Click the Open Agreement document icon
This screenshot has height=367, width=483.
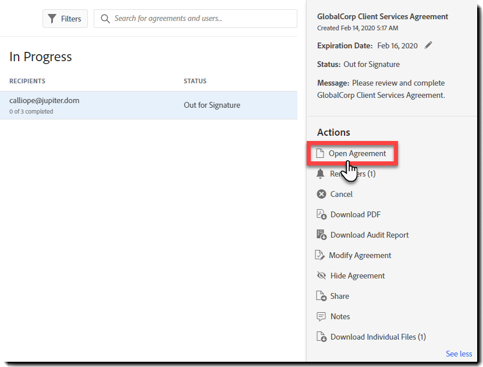click(319, 153)
